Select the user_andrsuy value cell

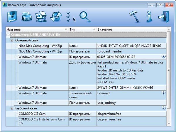point(131,103)
